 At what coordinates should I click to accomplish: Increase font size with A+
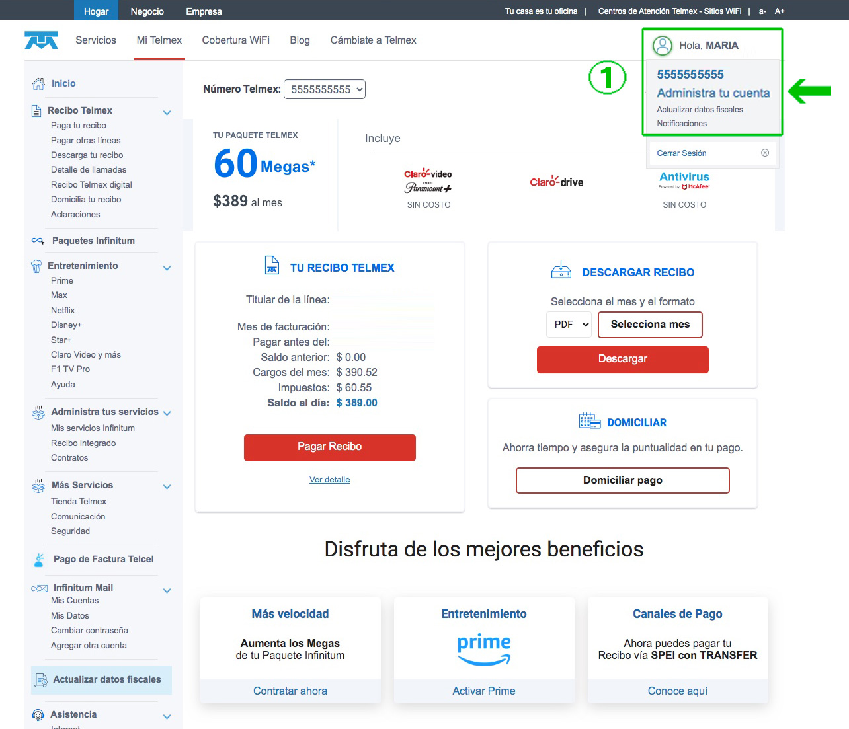pos(780,11)
